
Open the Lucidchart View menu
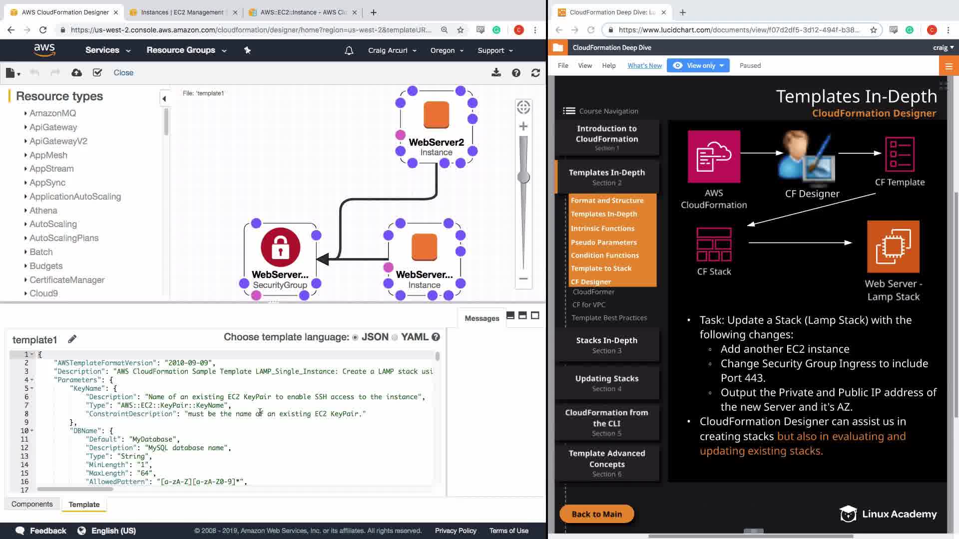[x=584, y=65]
